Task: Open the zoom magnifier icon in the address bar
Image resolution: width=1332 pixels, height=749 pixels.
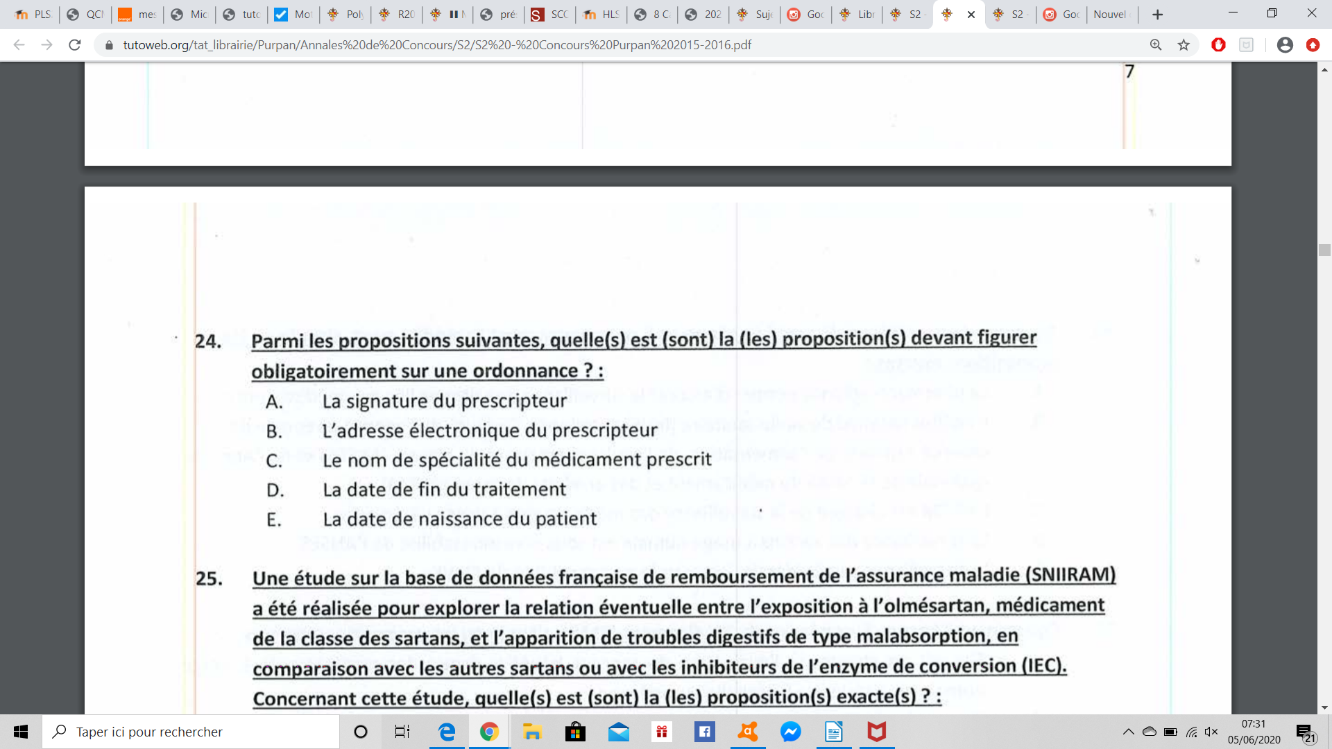Action: [x=1156, y=45]
